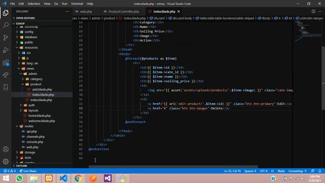Open the Help menu
325x183 pixels.
point(90,4)
